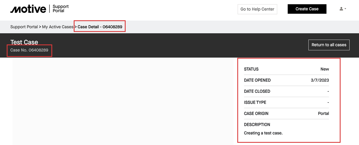The height and width of the screenshot is (145, 359).
Task: Click the Go to Help Center button
Action: [257, 9]
